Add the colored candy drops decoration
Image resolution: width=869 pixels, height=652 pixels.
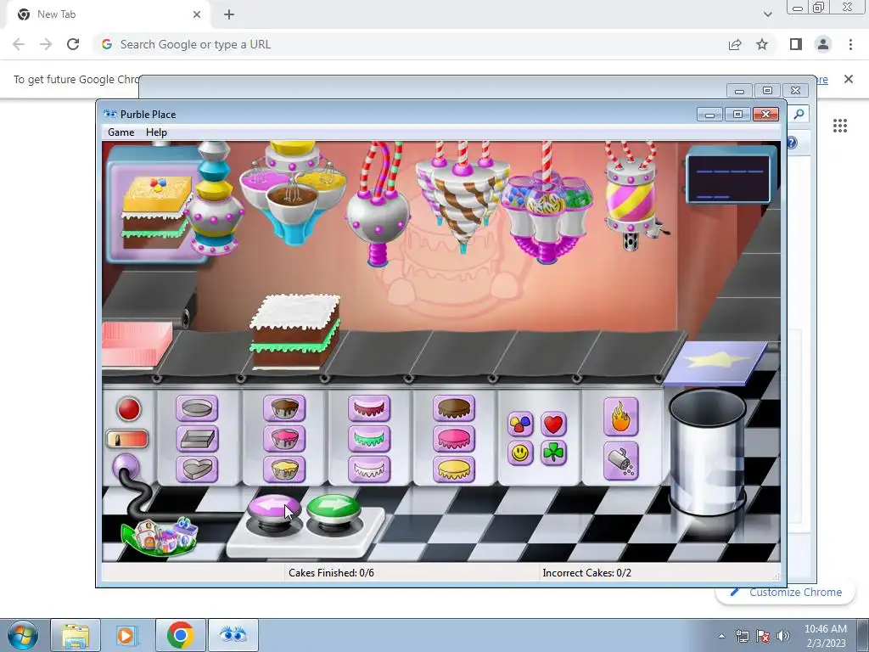coord(520,424)
